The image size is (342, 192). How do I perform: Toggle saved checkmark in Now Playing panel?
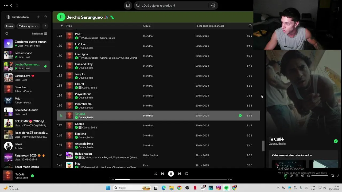point(336,141)
